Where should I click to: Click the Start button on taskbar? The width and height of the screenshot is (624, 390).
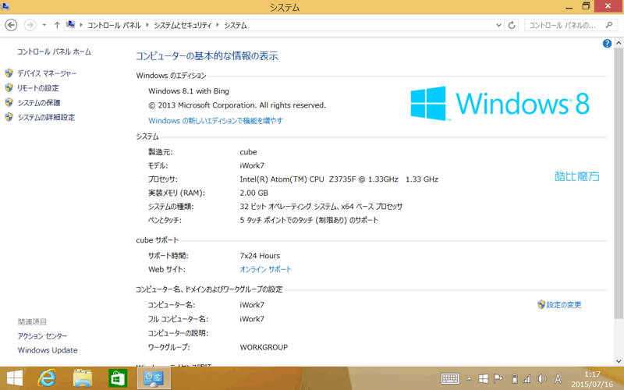click(14, 378)
